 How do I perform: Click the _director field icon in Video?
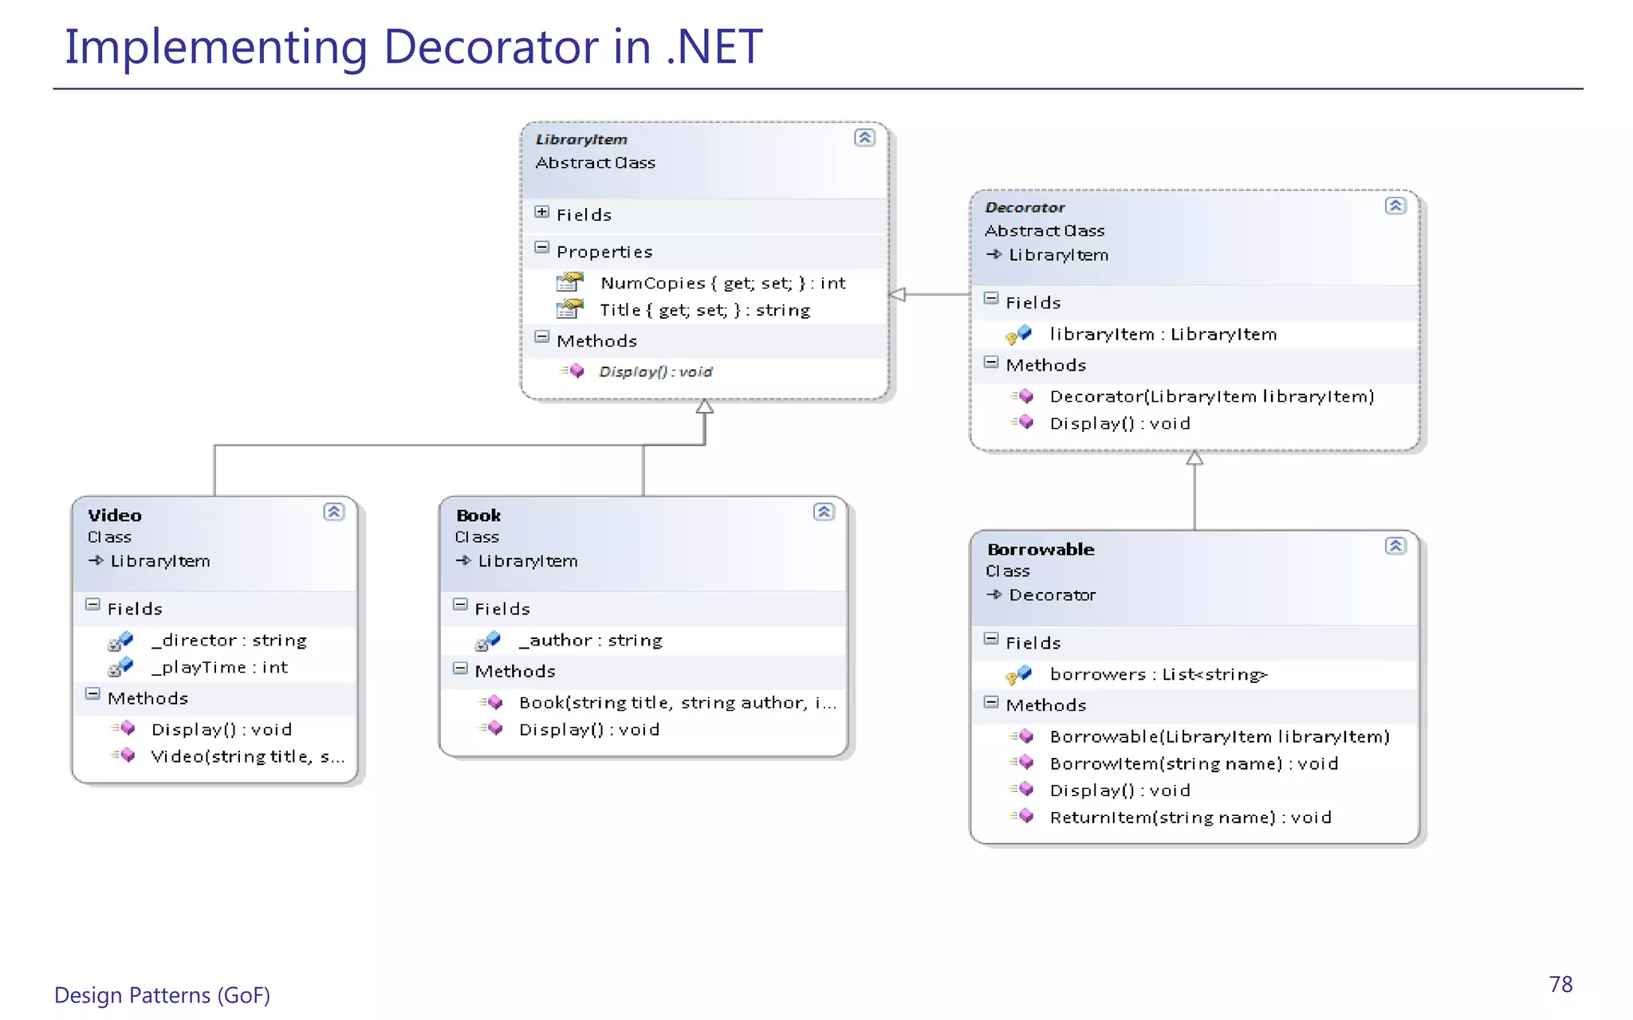(120, 641)
